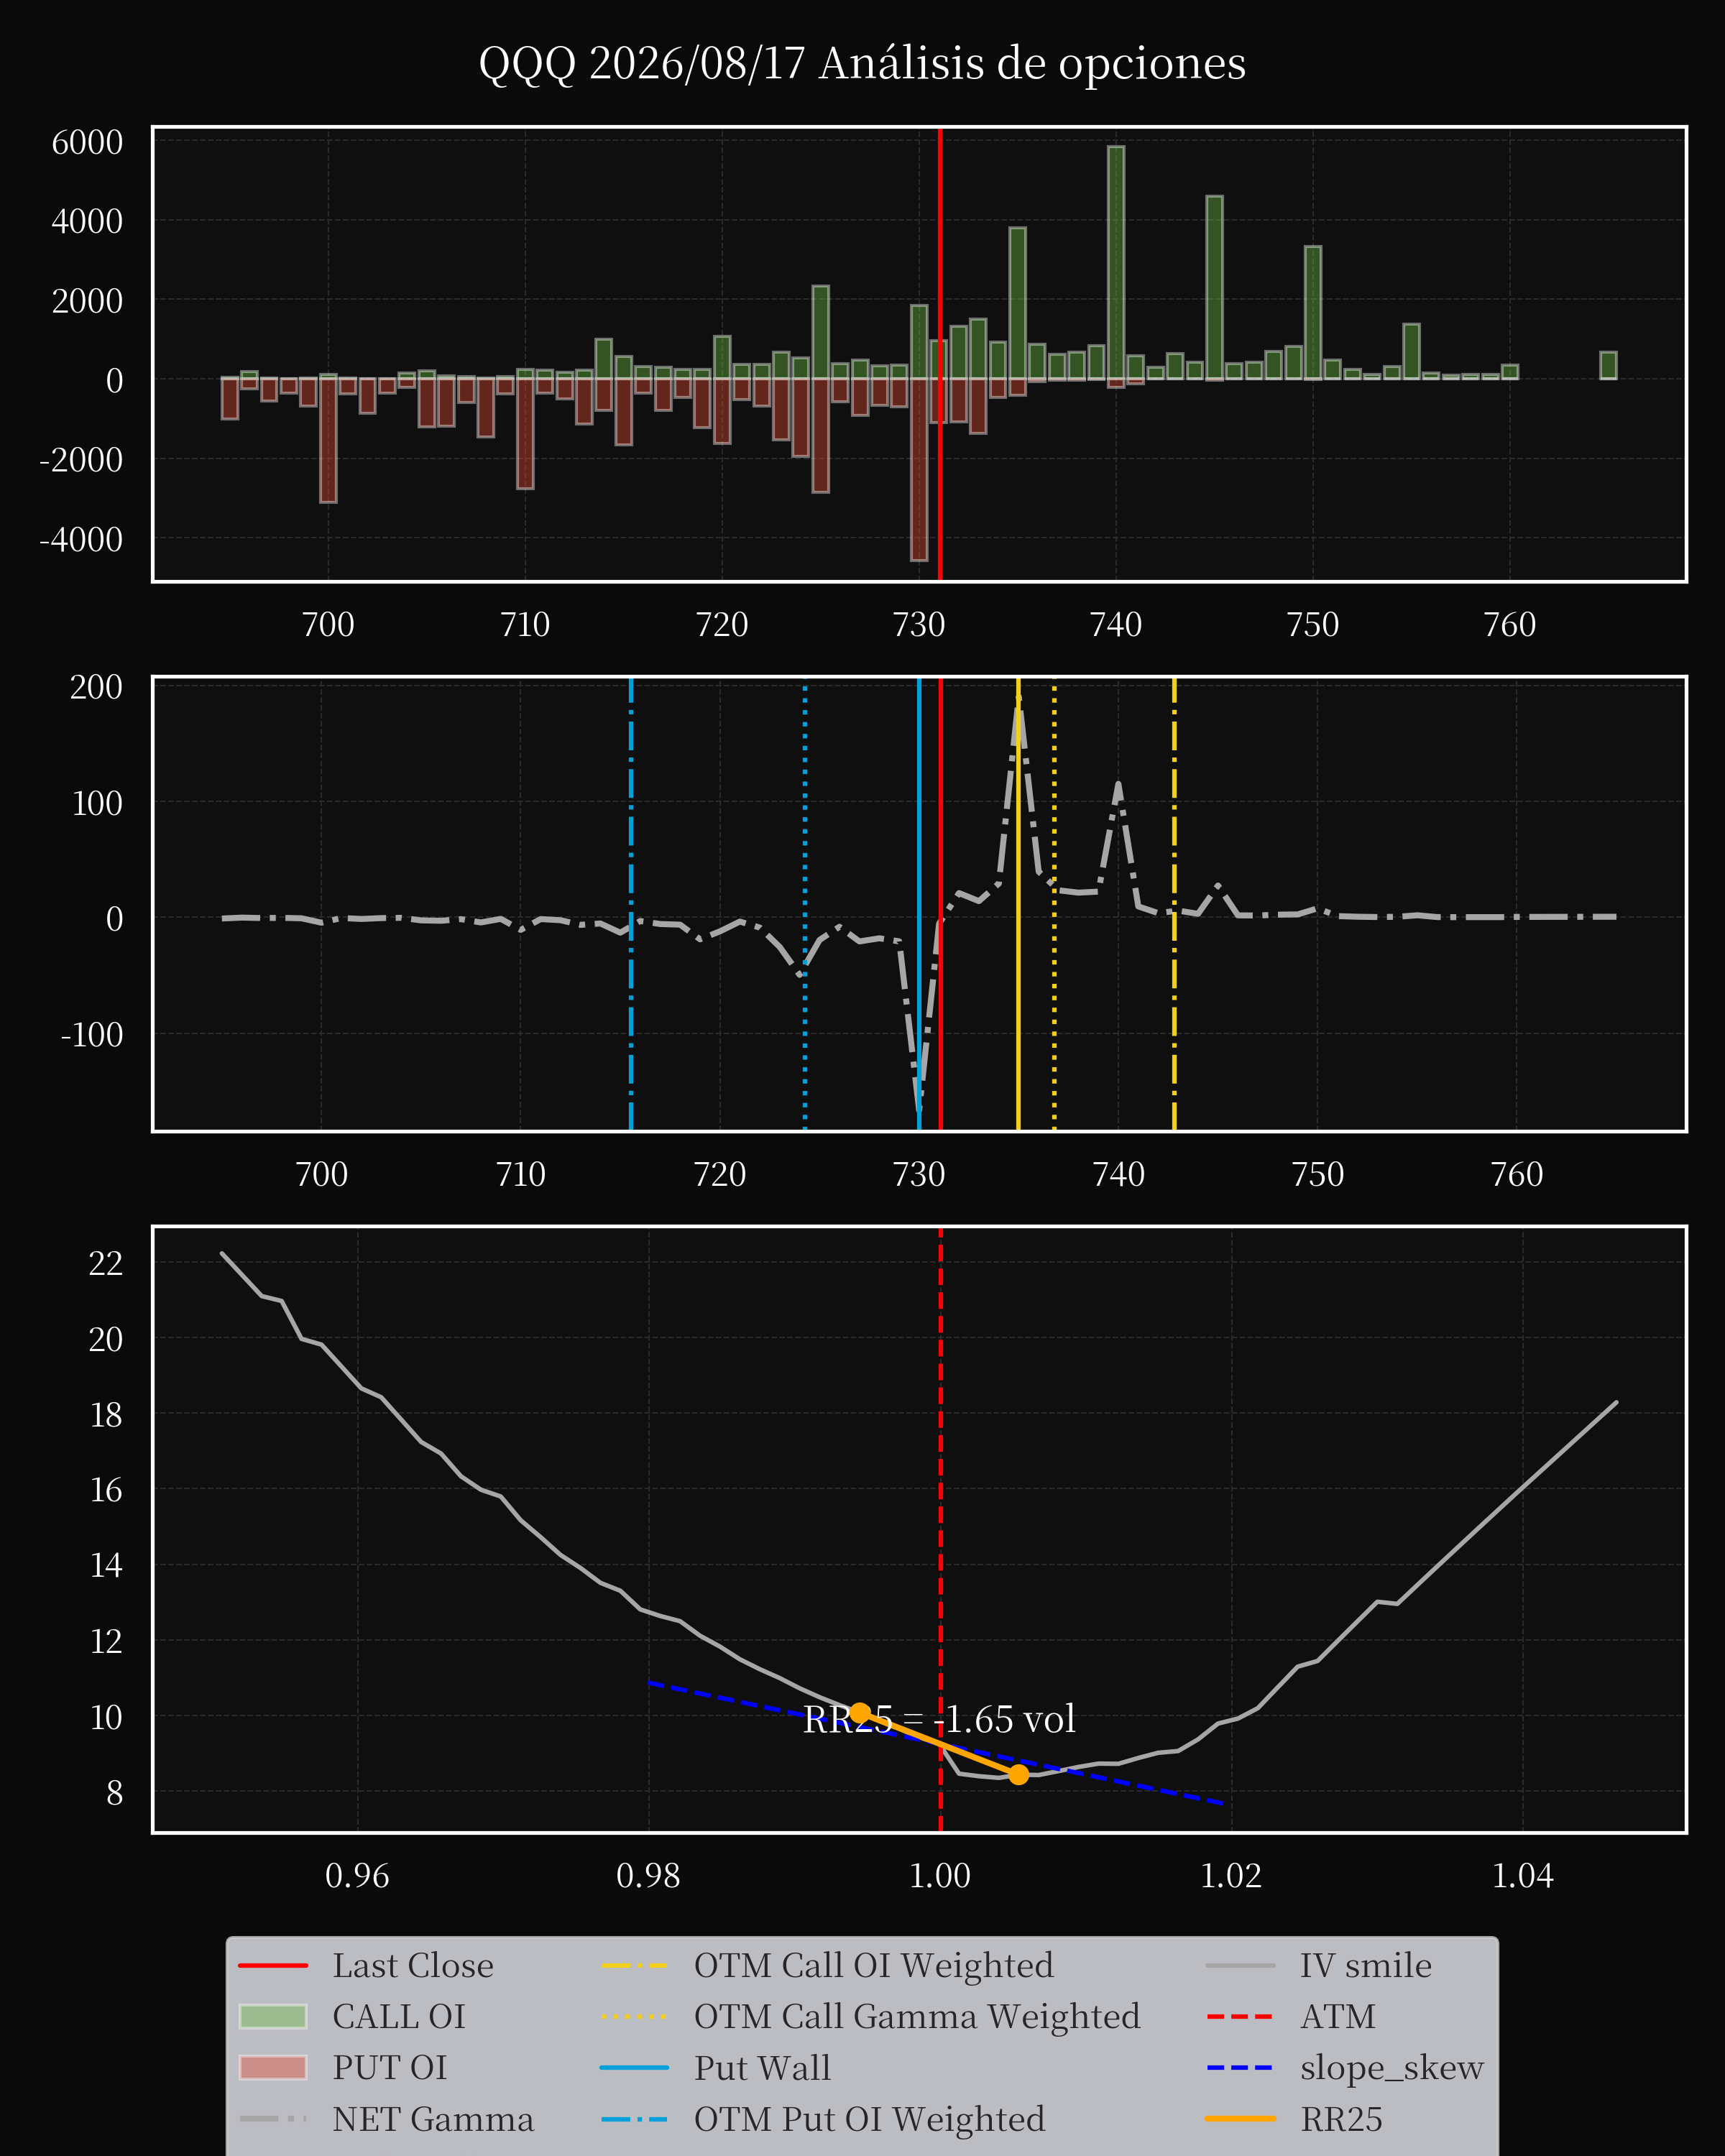This screenshot has width=1725, height=2156.
Task: Click the red put bar at strike 710
Action: click(525, 434)
